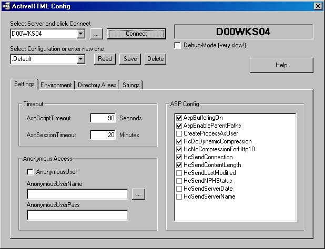
Task: Check the HcSendLastModified option
Action: point(179,173)
